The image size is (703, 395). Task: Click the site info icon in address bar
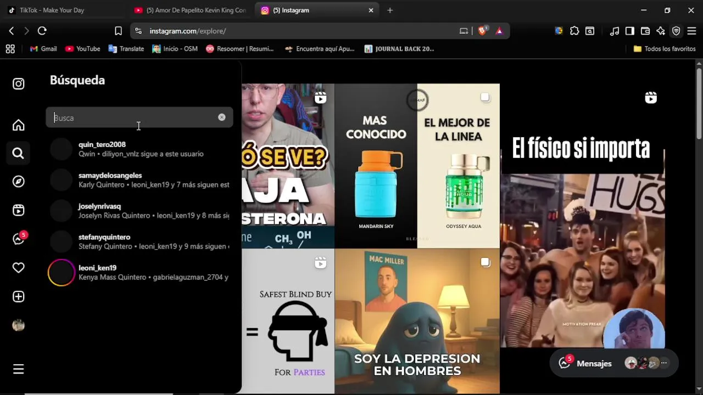coord(138,31)
